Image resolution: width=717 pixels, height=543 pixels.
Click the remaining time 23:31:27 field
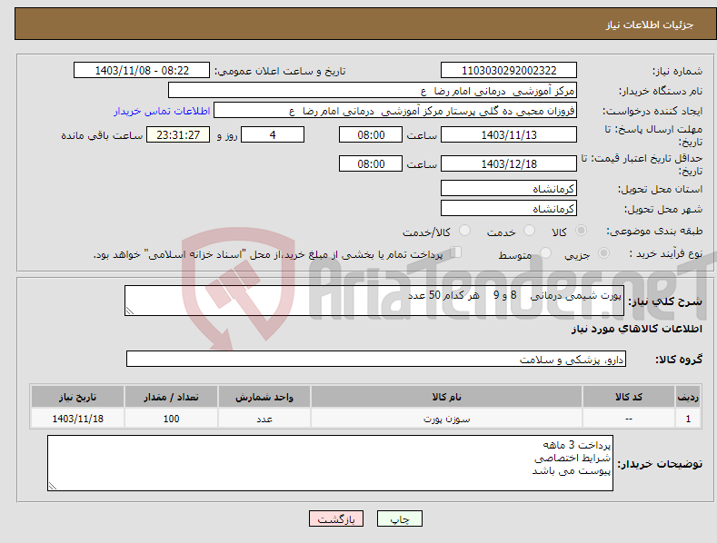[178, 134]
